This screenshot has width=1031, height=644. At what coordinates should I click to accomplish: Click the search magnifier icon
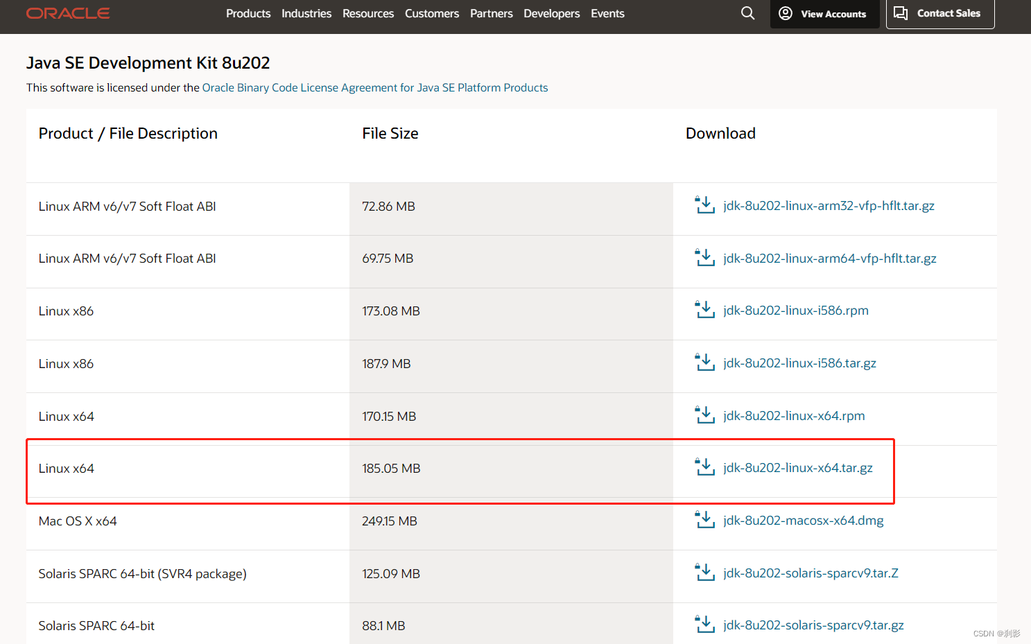(747, 13)
